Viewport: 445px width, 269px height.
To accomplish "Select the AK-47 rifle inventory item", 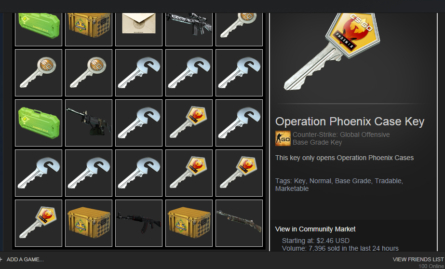I will pos(139,223).
